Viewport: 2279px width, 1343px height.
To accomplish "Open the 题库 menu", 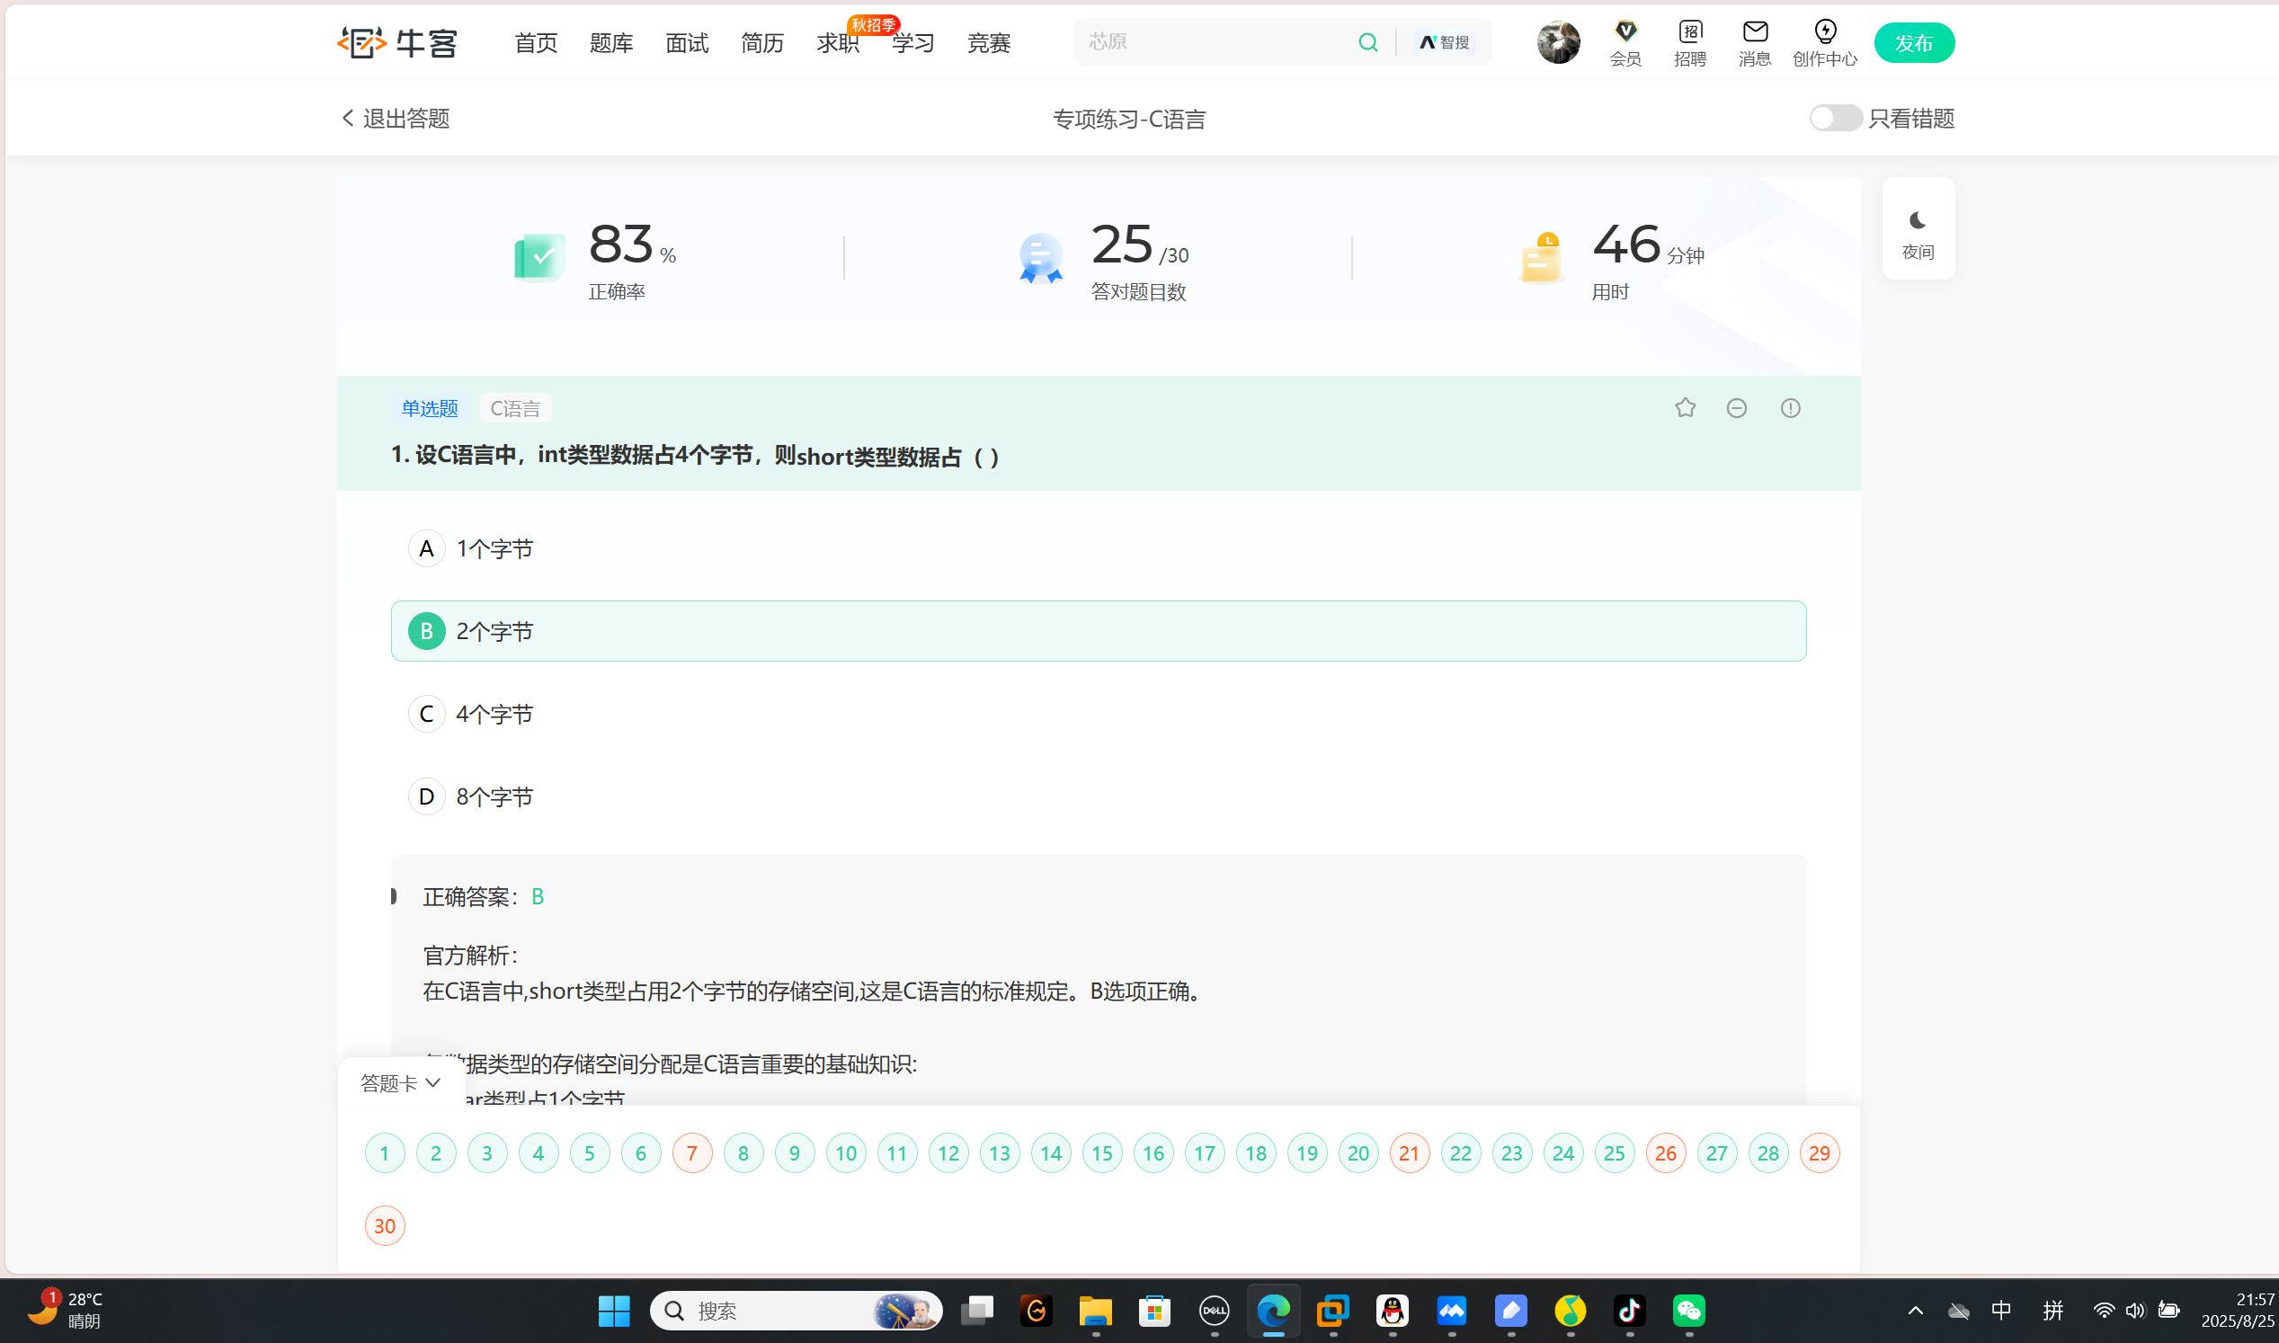I will click(610, 41).
